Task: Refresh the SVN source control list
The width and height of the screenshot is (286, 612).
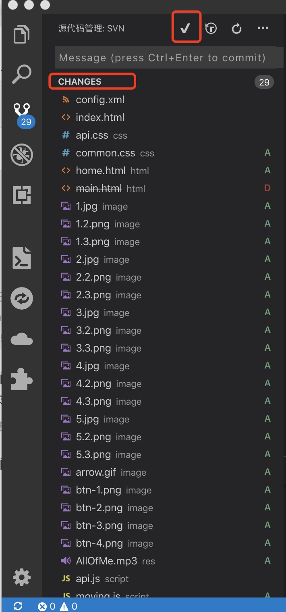Action: coord(236,28)
